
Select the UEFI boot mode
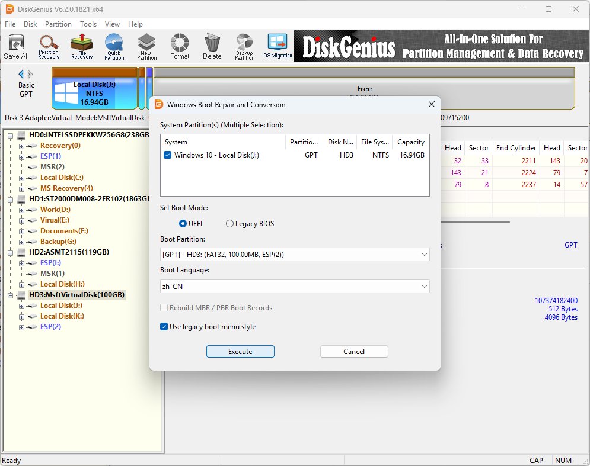[183, 224]
